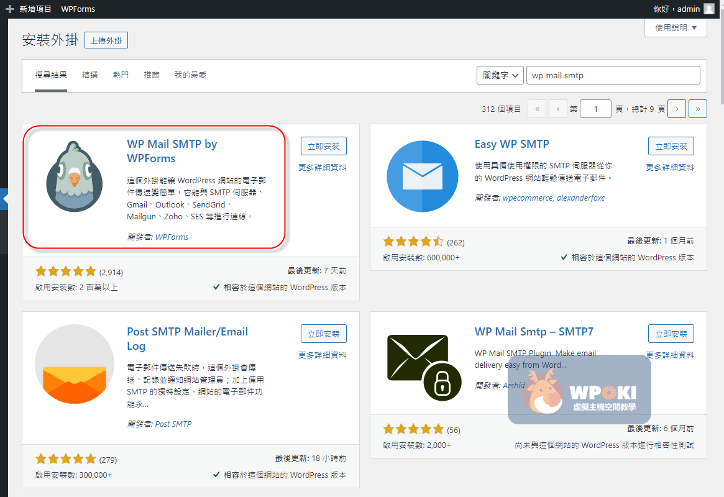Click the WP Mail SMTP pigeon icon
Viewport: 724px width, 497px height.
pos(74,176)
